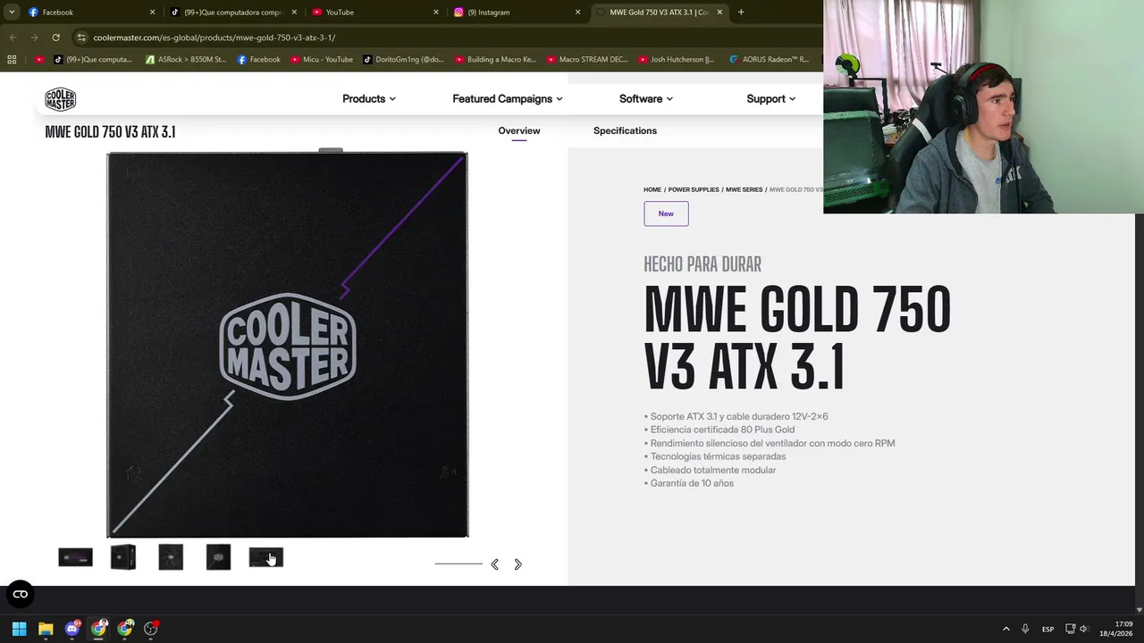Image resolution: width=1144 pixels, height=643 pixels.
Task: Open File Explorer from the taskbar
Action: point(46,629)
